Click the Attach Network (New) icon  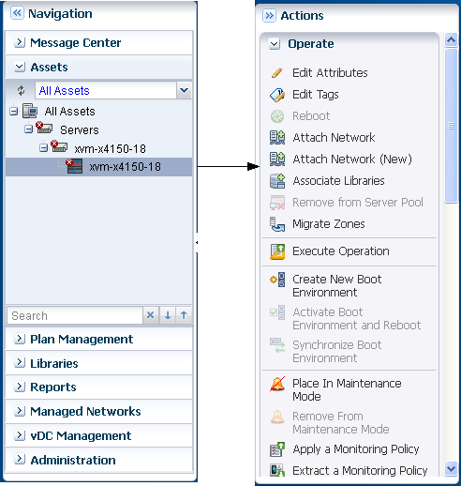(x=277, y=159)
